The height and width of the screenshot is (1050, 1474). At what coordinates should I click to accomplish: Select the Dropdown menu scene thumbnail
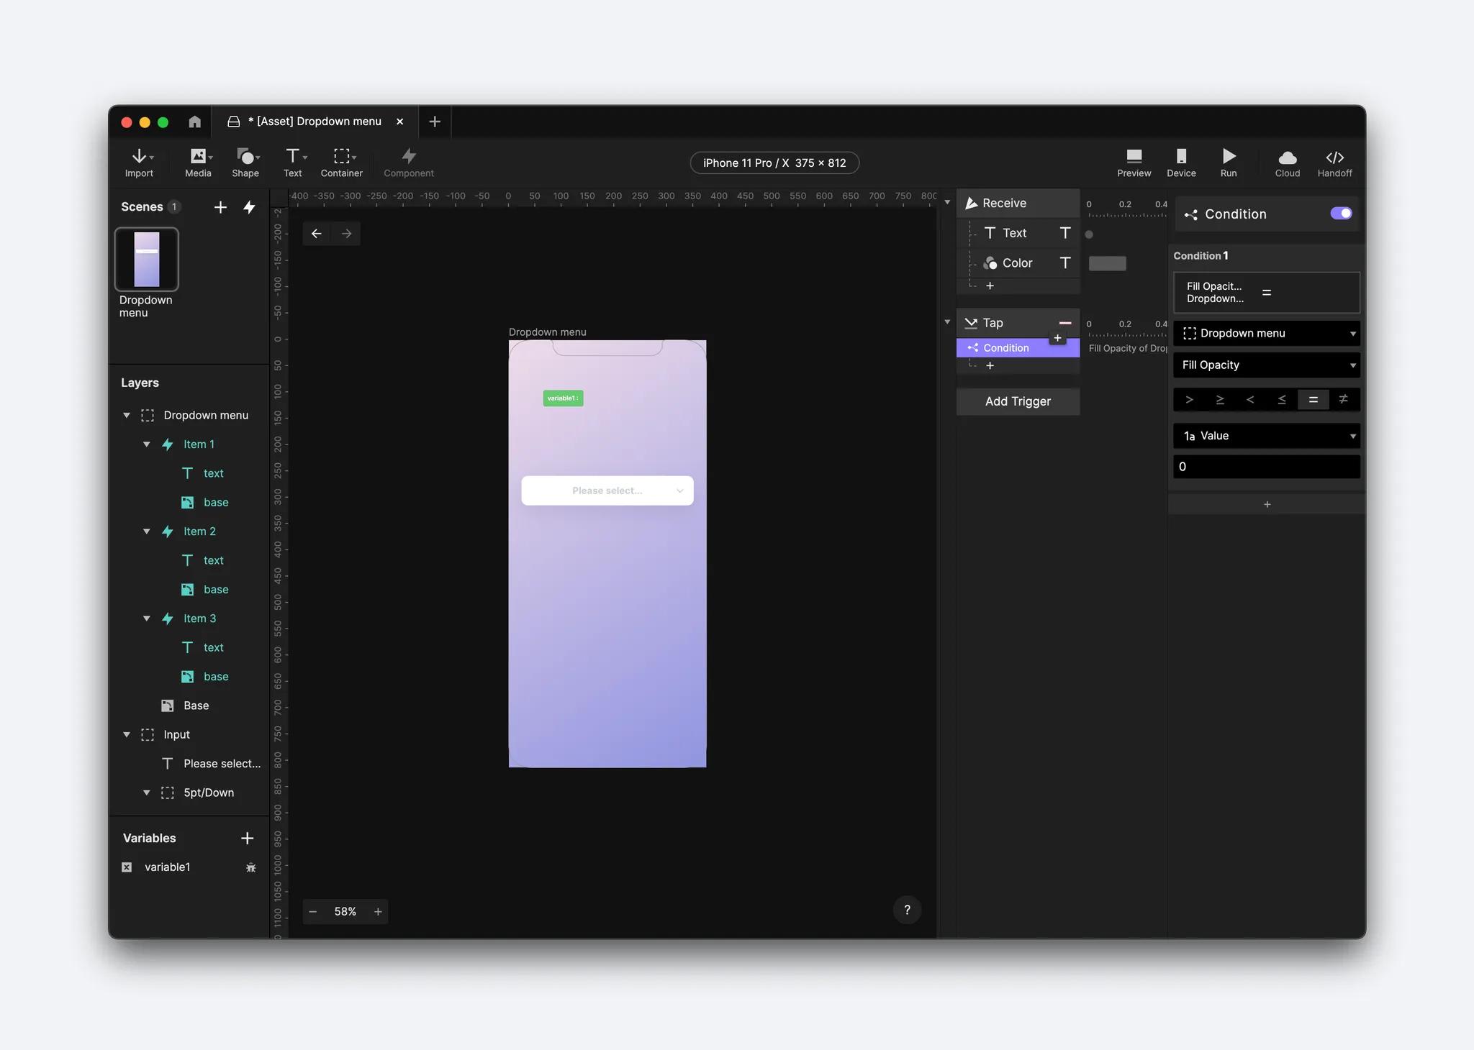pyautogui.click(x=147, y=259)
